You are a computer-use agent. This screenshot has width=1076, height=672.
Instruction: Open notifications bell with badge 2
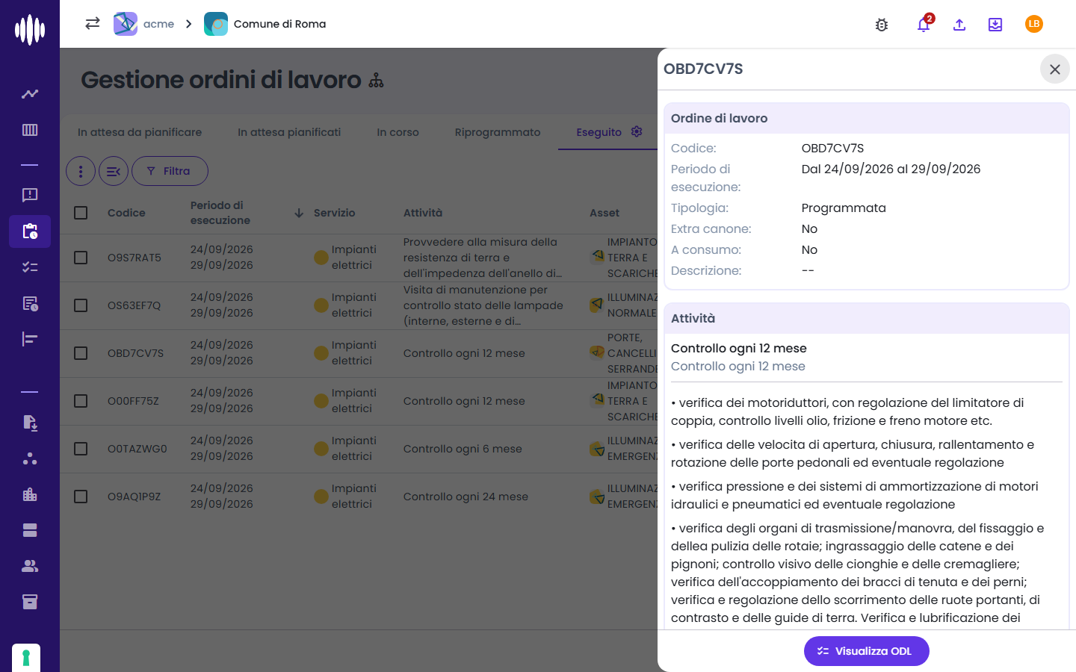(x=924, y=25)
